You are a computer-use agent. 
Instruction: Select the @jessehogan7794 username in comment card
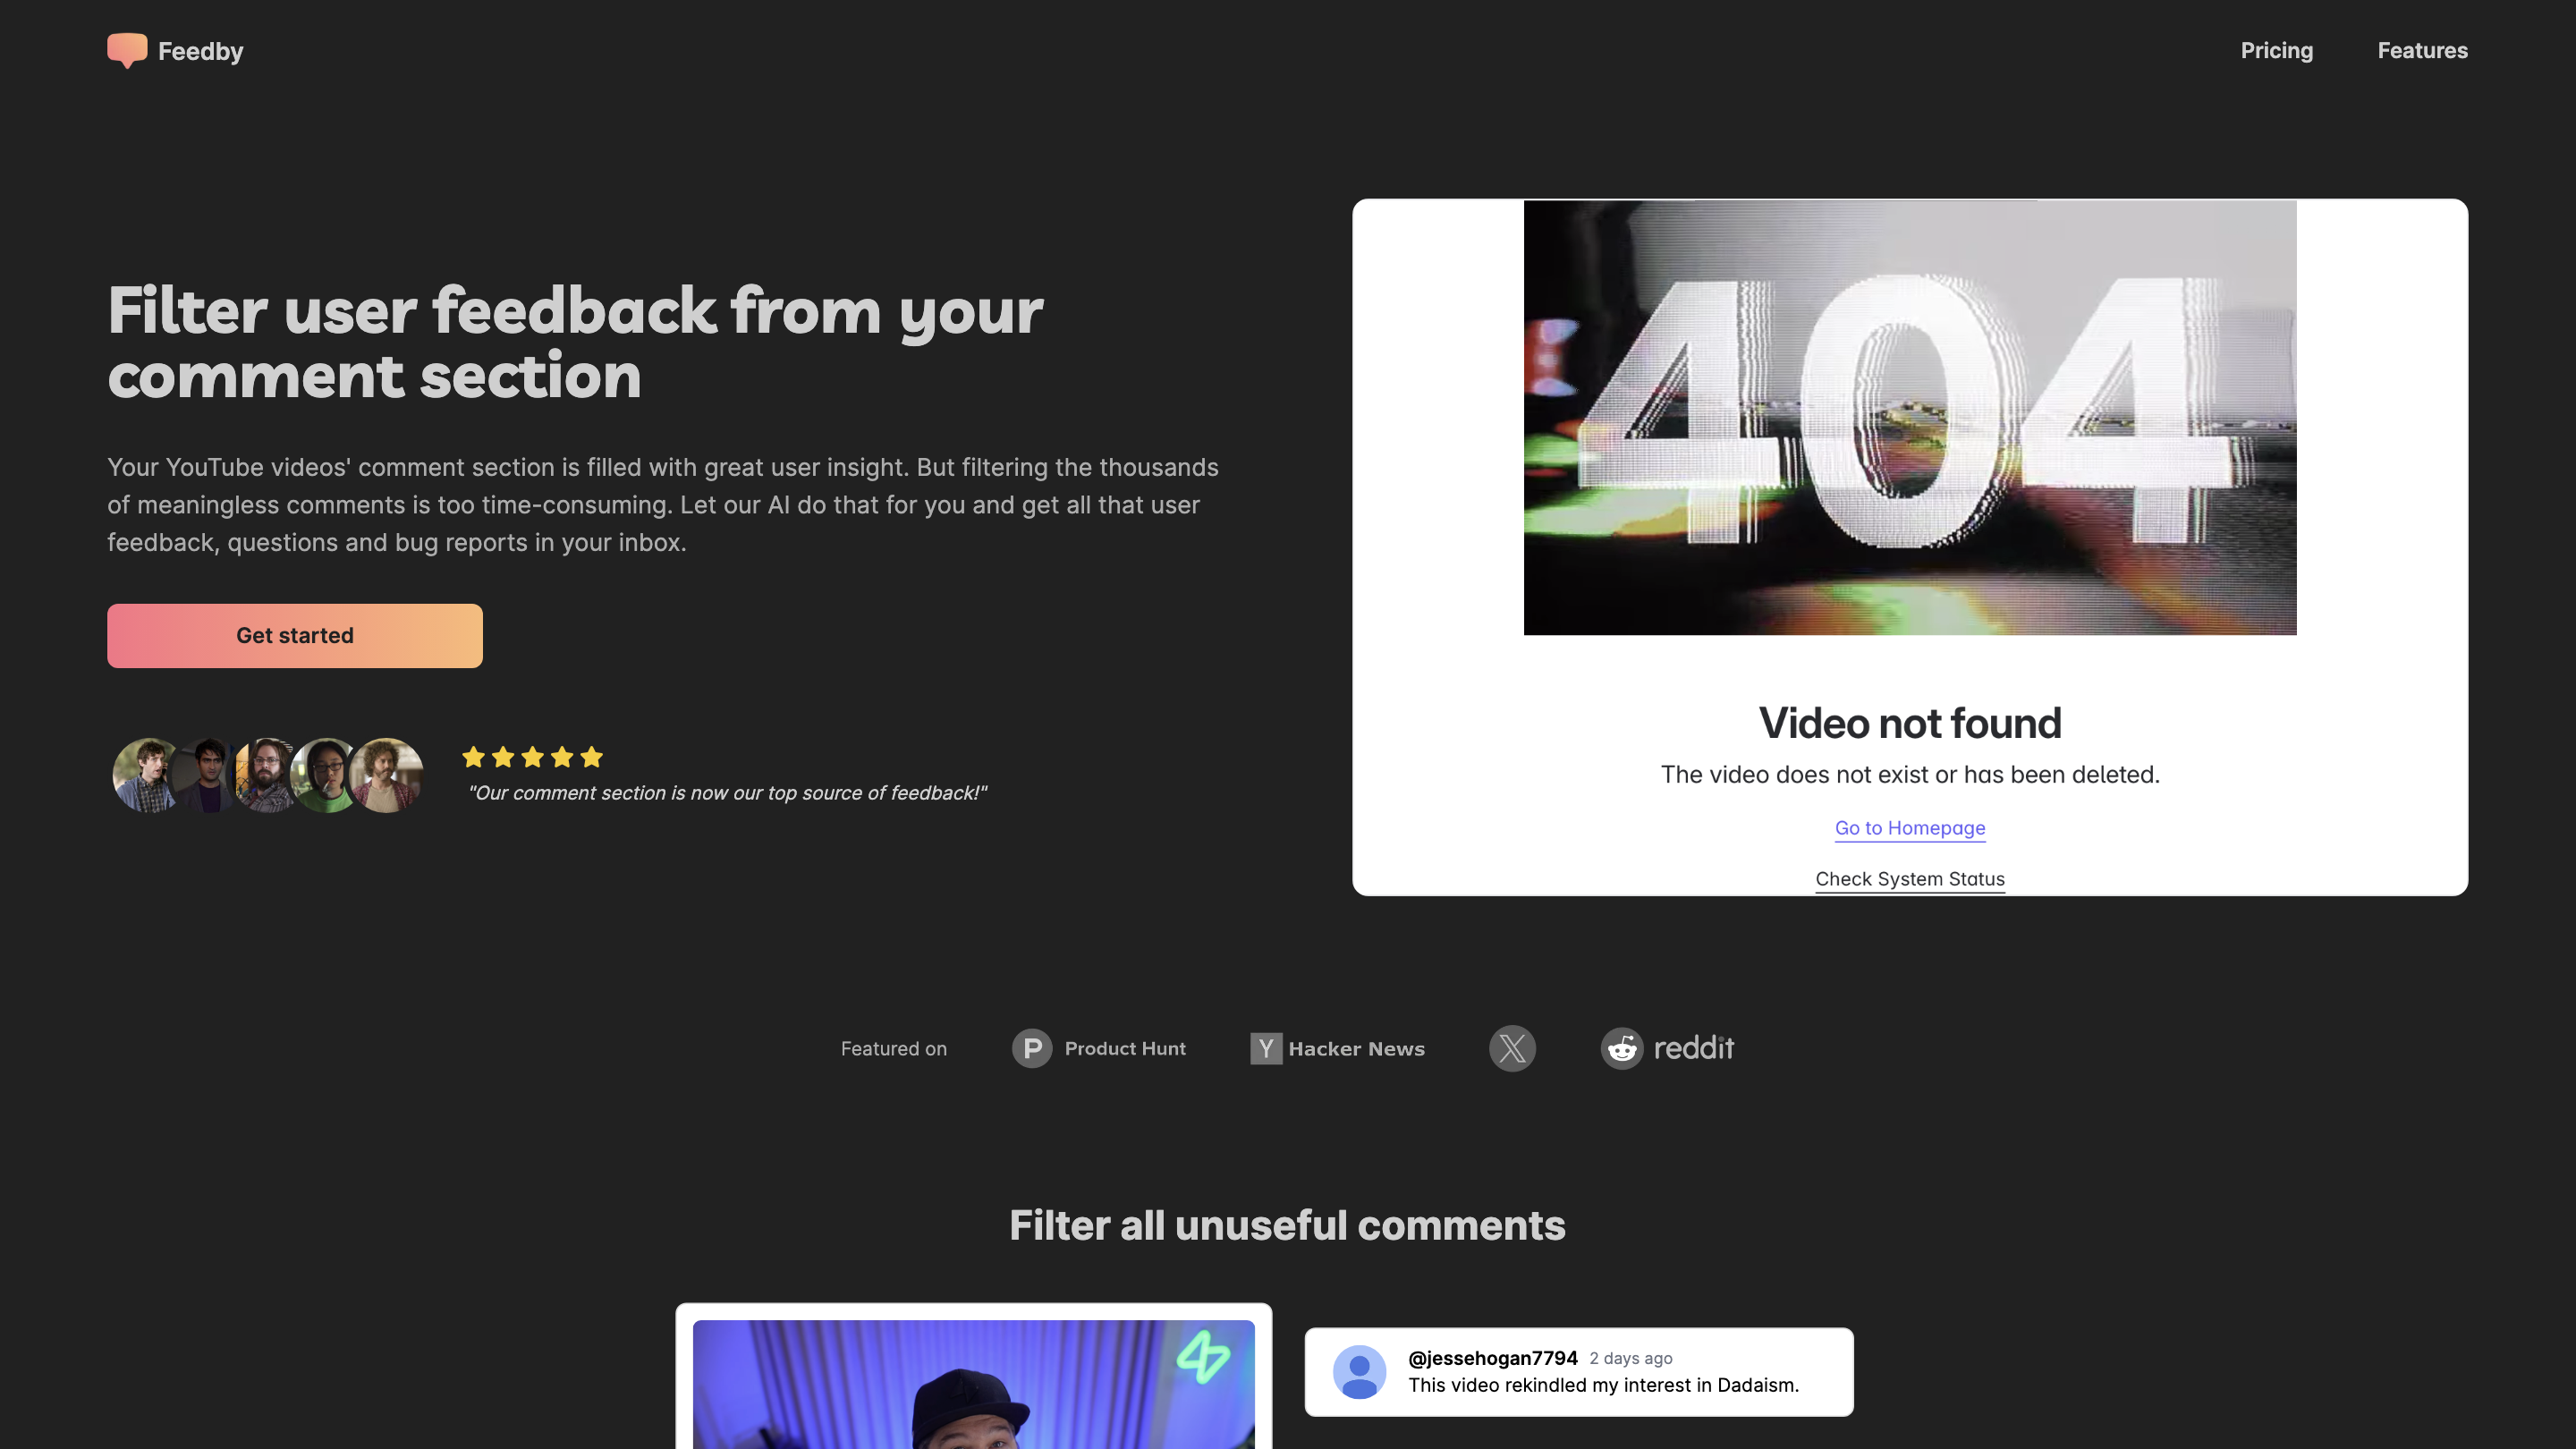click(1492, 1358)
